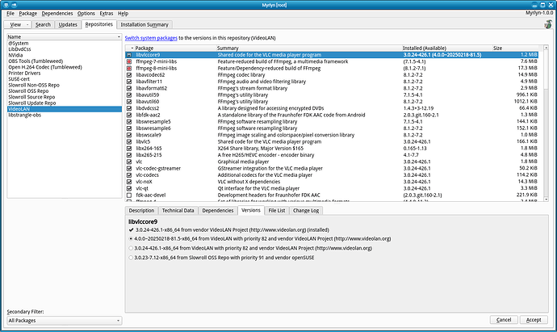Open the Change Log tab
Viewport: 557px width, 332px height.
tap(306, 211)
